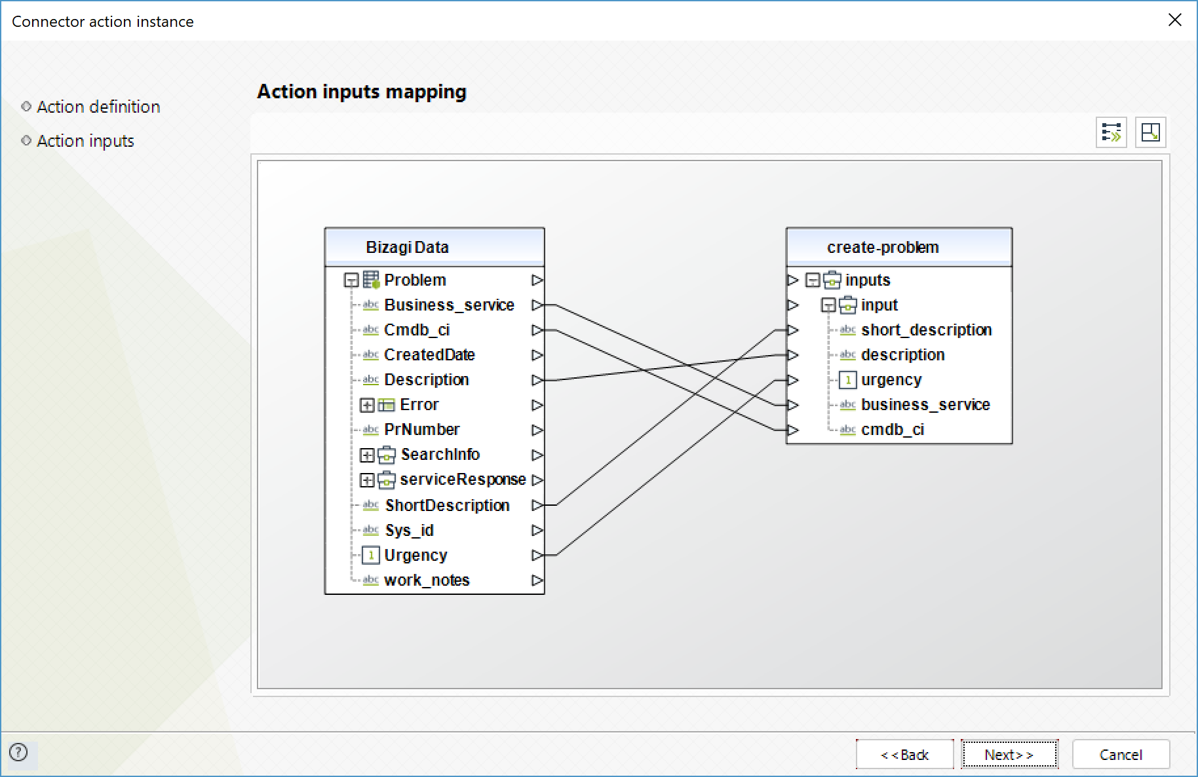Click the number icon beside urgency target

click(848, 380)
